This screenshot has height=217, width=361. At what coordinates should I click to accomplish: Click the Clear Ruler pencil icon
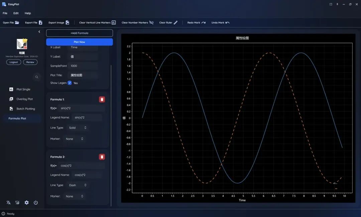coord(175,23)
